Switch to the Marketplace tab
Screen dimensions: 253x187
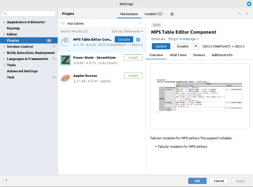(129, 14)
